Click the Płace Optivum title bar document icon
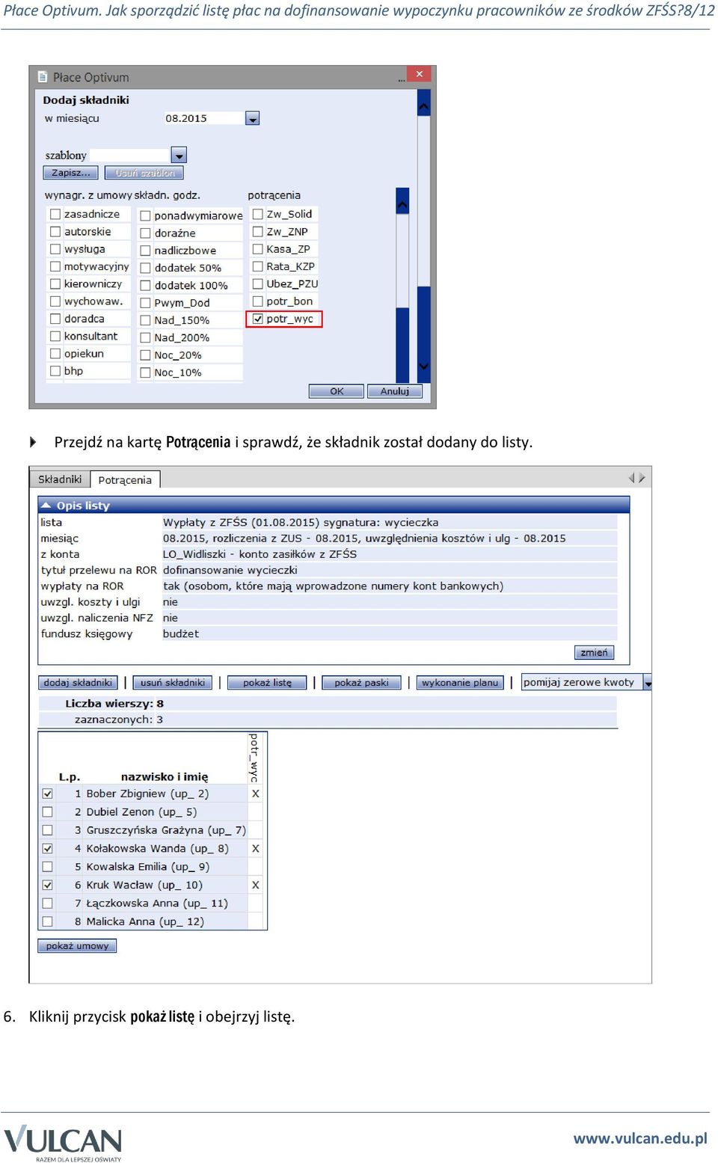 tap(43, 77)
